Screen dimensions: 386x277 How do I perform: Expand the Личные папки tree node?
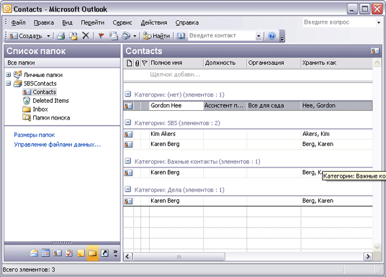click(8, 74)
